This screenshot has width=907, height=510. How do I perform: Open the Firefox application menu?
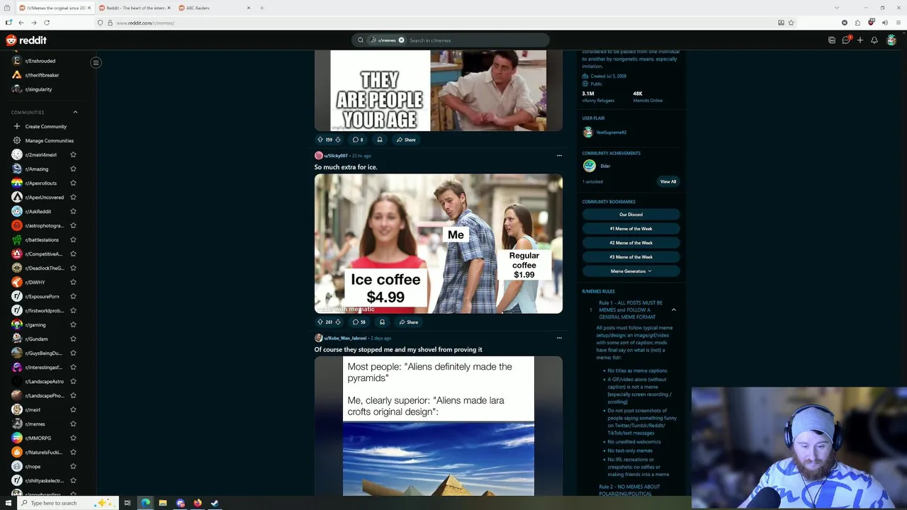[897, 23]
